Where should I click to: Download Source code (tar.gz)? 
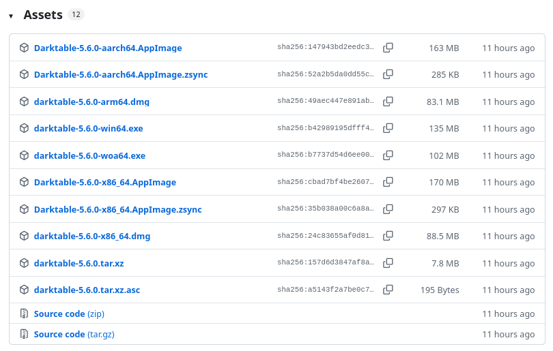click(x=74, y=334)
